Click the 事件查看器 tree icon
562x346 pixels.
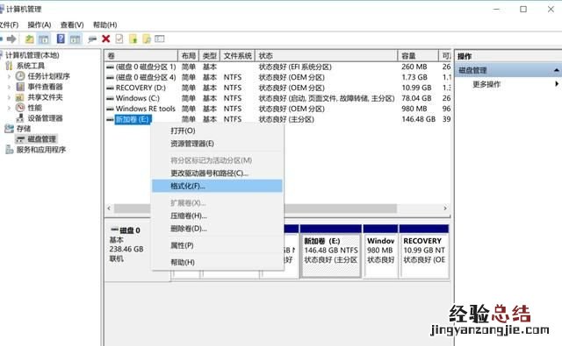20,87
